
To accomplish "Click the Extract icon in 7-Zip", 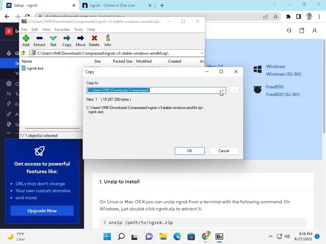I will click(x=39, y=41).
